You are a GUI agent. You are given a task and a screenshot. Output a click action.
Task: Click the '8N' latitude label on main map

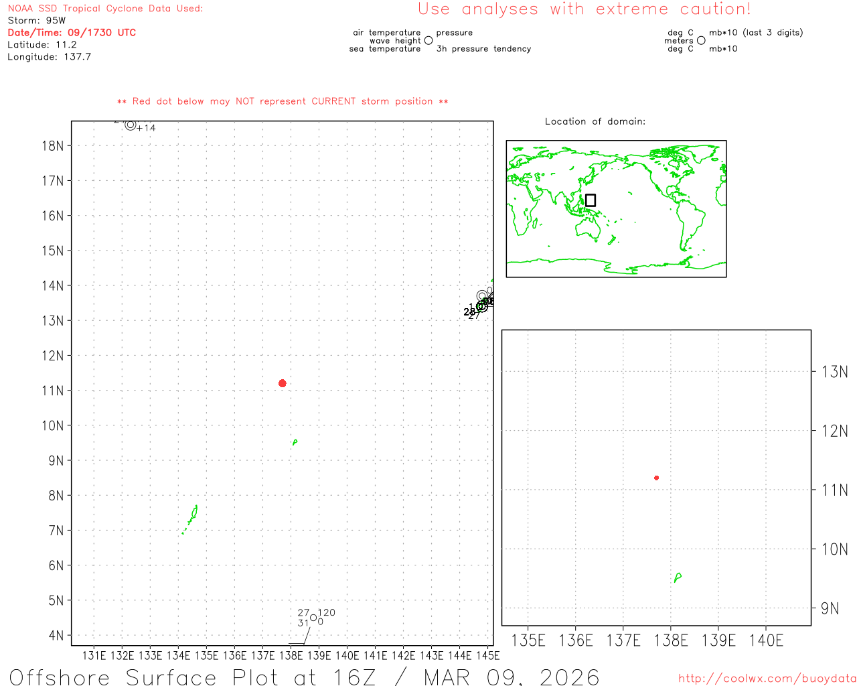click(56, 496)
